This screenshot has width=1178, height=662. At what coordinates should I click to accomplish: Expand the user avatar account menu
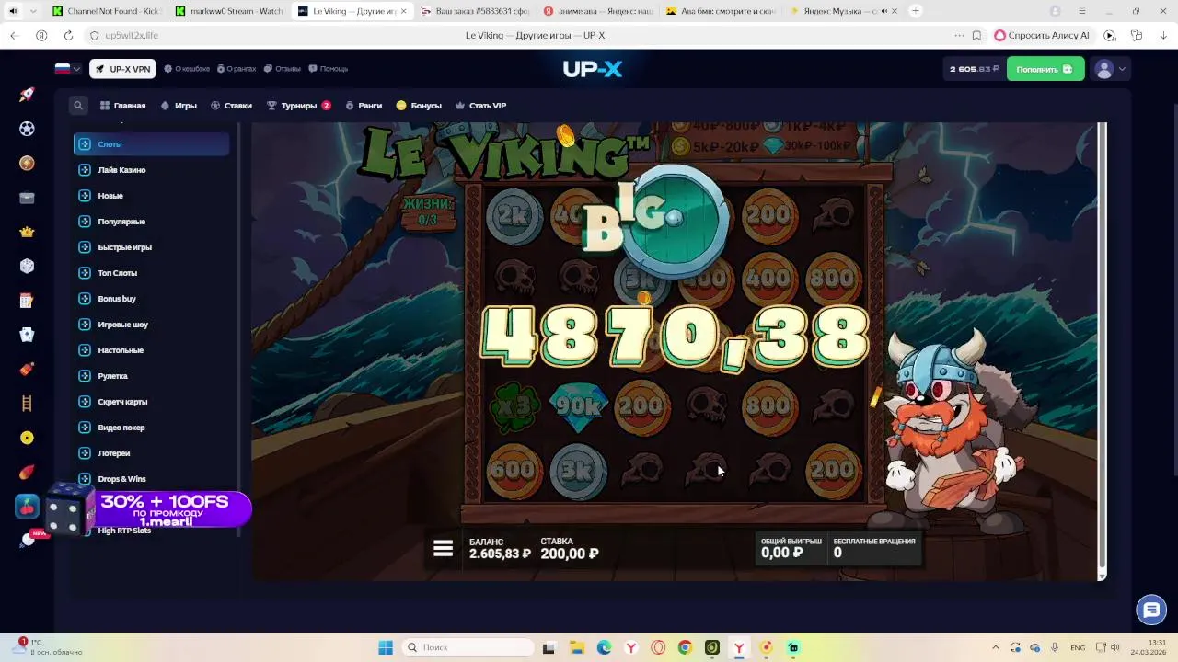[x=1110, y=69]
